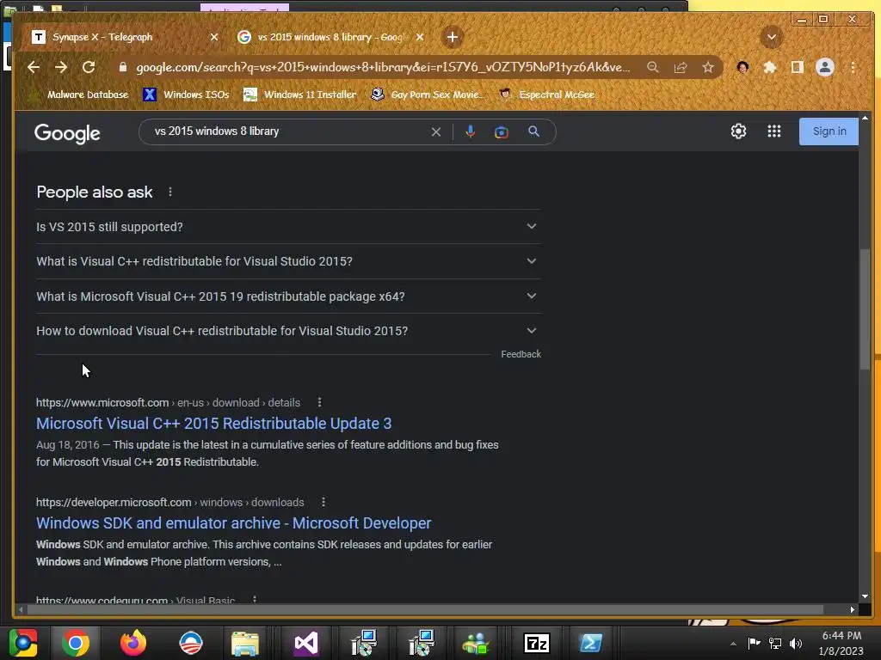Select the vs 2015 windows 8 library tab
Viewport: 881px width, 660px height.
tap(331, 37)
